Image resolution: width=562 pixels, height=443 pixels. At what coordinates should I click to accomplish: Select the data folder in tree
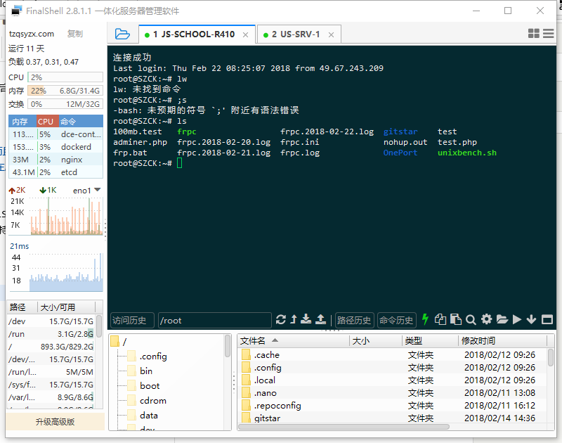click(x=143, y=415)
